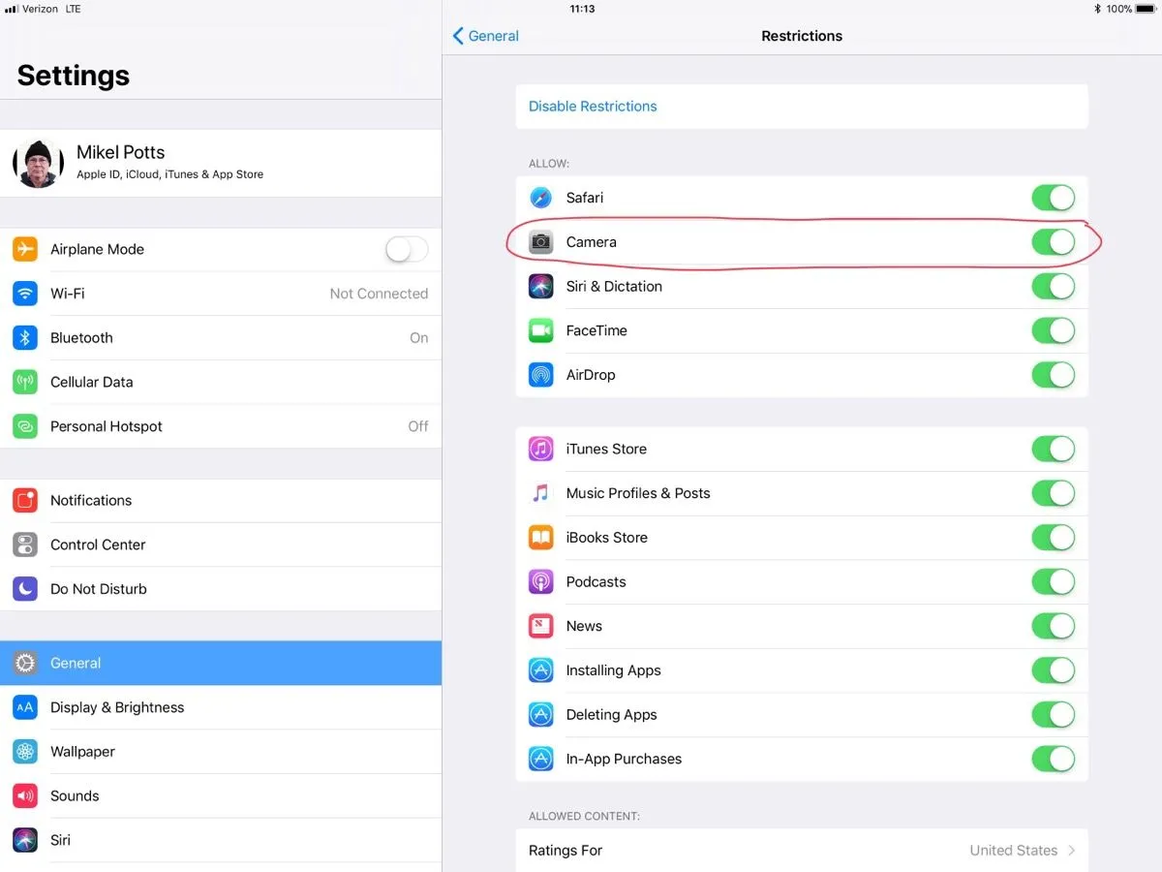This screenshot has height=872, width=1162.
Task: Go back using the General chevron
Action: point(486,36)
